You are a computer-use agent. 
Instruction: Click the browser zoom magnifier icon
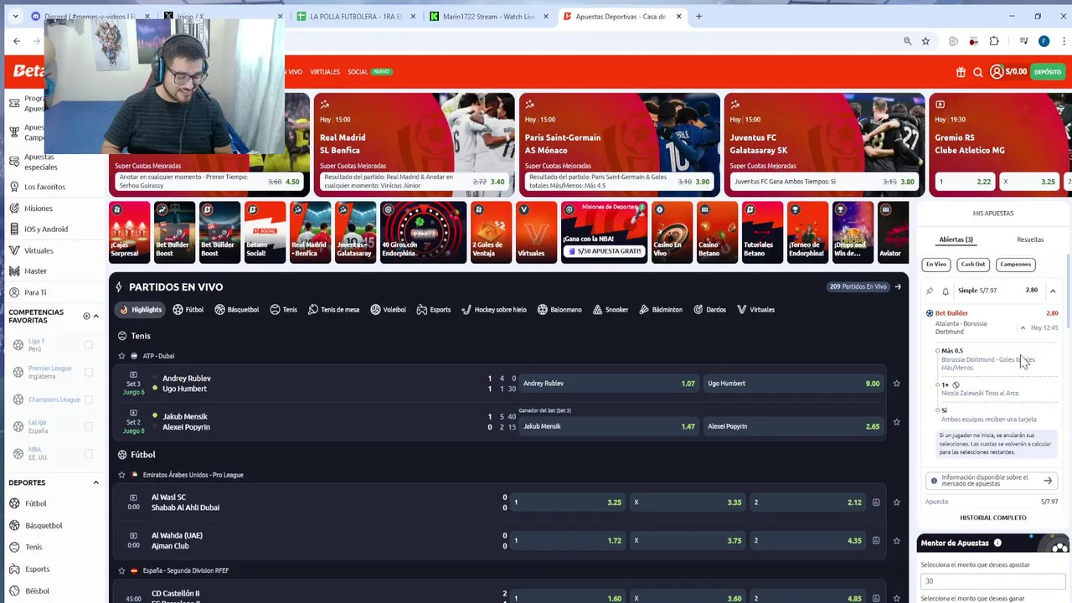click(x=907, y=41)
